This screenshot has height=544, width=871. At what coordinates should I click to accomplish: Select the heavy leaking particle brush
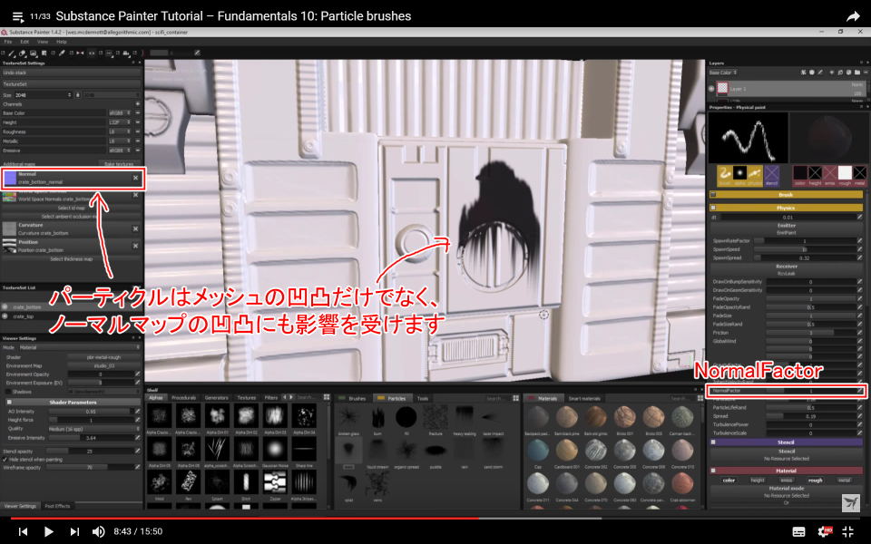[x=464, y=417]
